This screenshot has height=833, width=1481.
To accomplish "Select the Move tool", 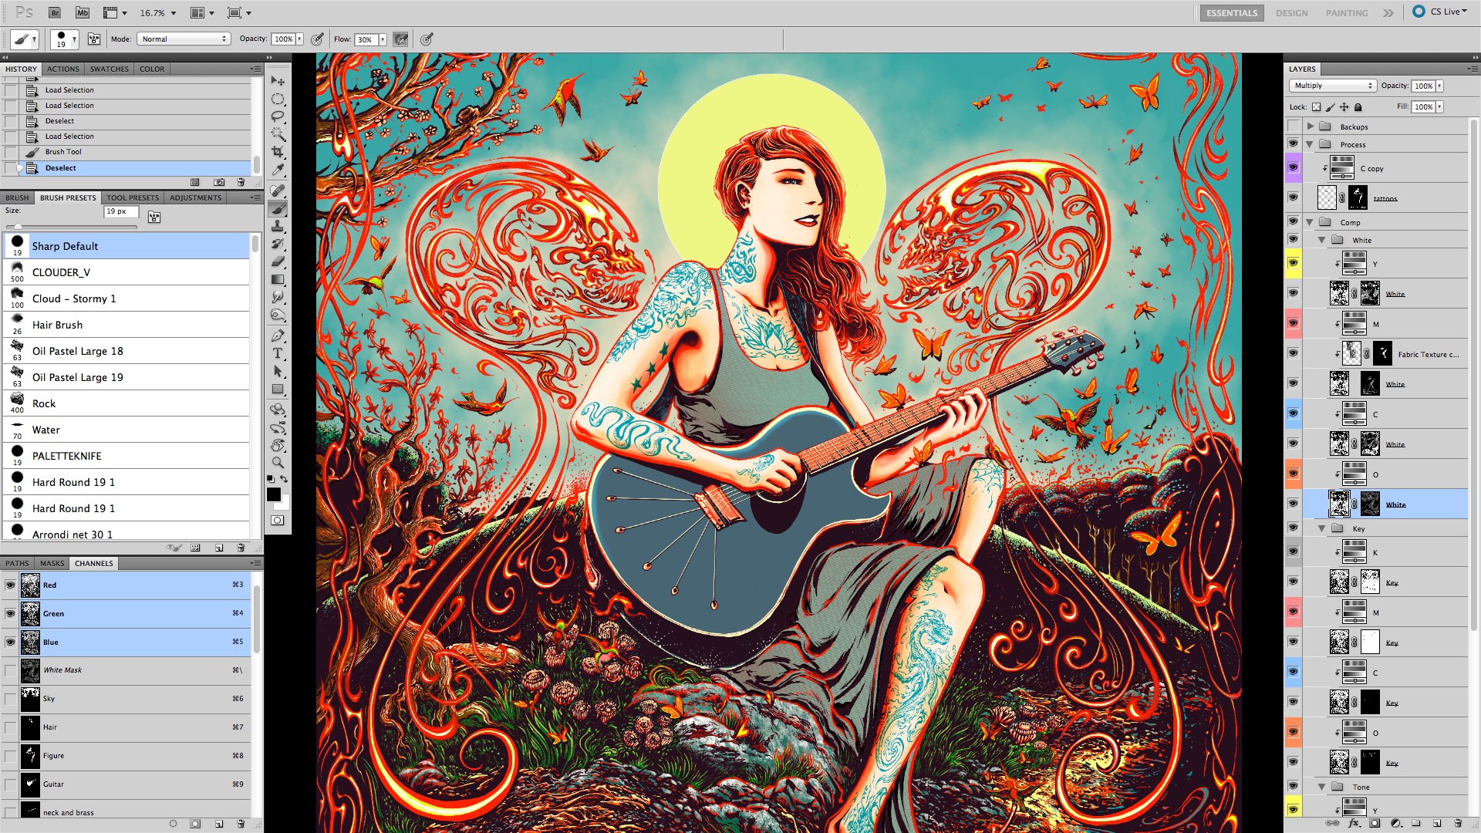I will point(278,81).
